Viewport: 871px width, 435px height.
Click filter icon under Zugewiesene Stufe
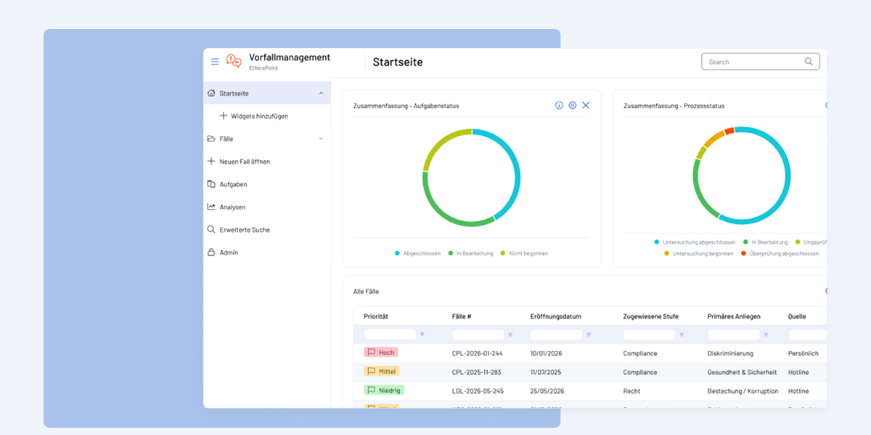click(x=682, y=335)
